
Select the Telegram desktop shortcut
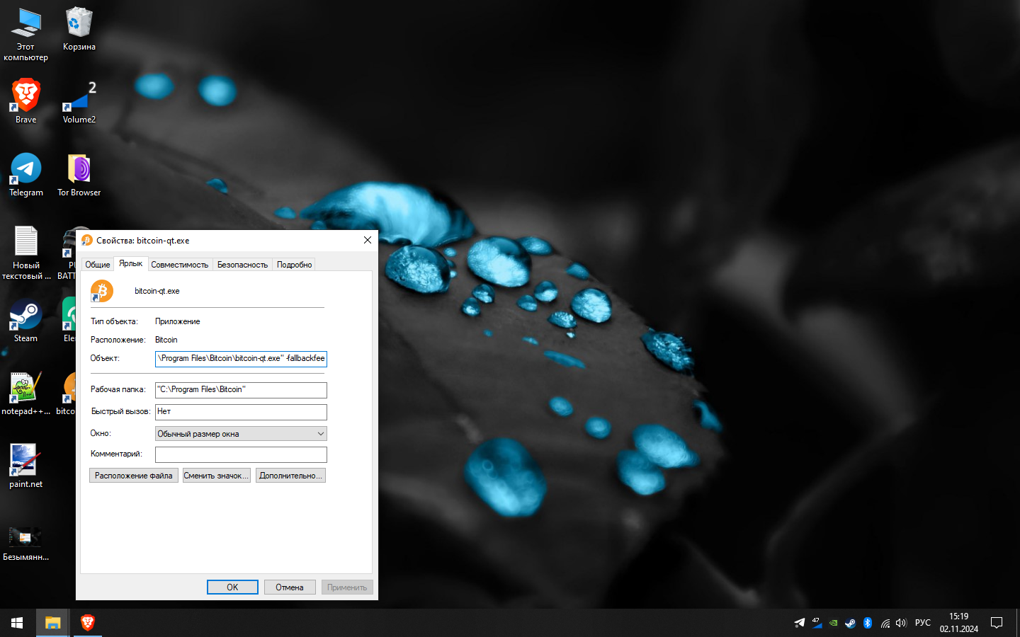tap(25, 175)
